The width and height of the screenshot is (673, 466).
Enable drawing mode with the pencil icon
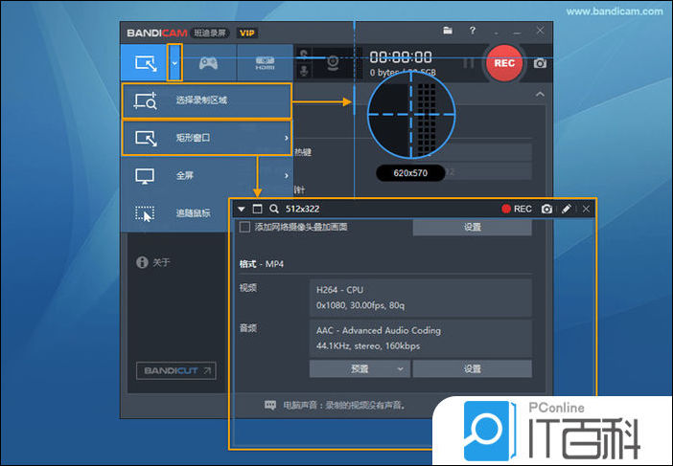click(567, 209)
